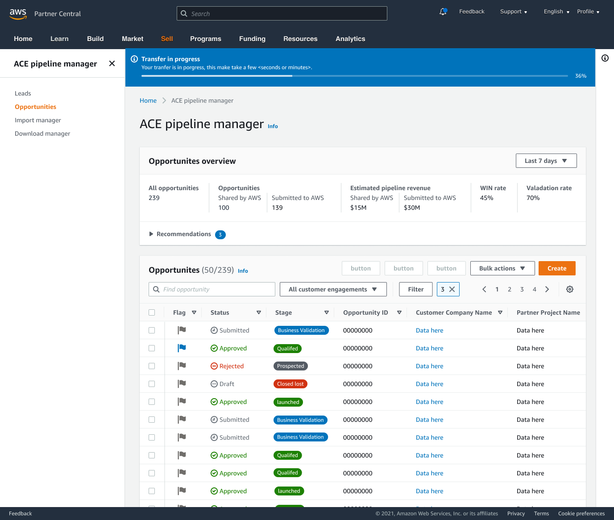The height and width of the screenshot is (520, 614).
Task: Open table settings gear icon
Action: pyautogui.click(x=570, y=289)
